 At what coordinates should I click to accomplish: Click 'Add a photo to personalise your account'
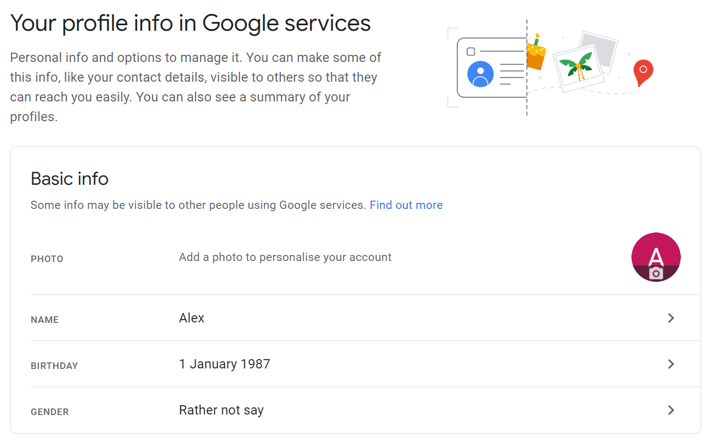pyautogui.click(x=285, y=257)
